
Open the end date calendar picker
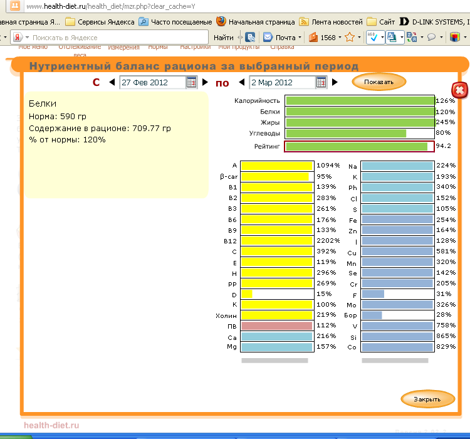click(x=321, y=82)
